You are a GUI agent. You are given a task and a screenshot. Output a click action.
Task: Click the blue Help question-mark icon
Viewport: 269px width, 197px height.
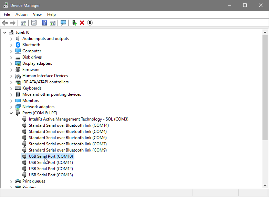[45, 23]
